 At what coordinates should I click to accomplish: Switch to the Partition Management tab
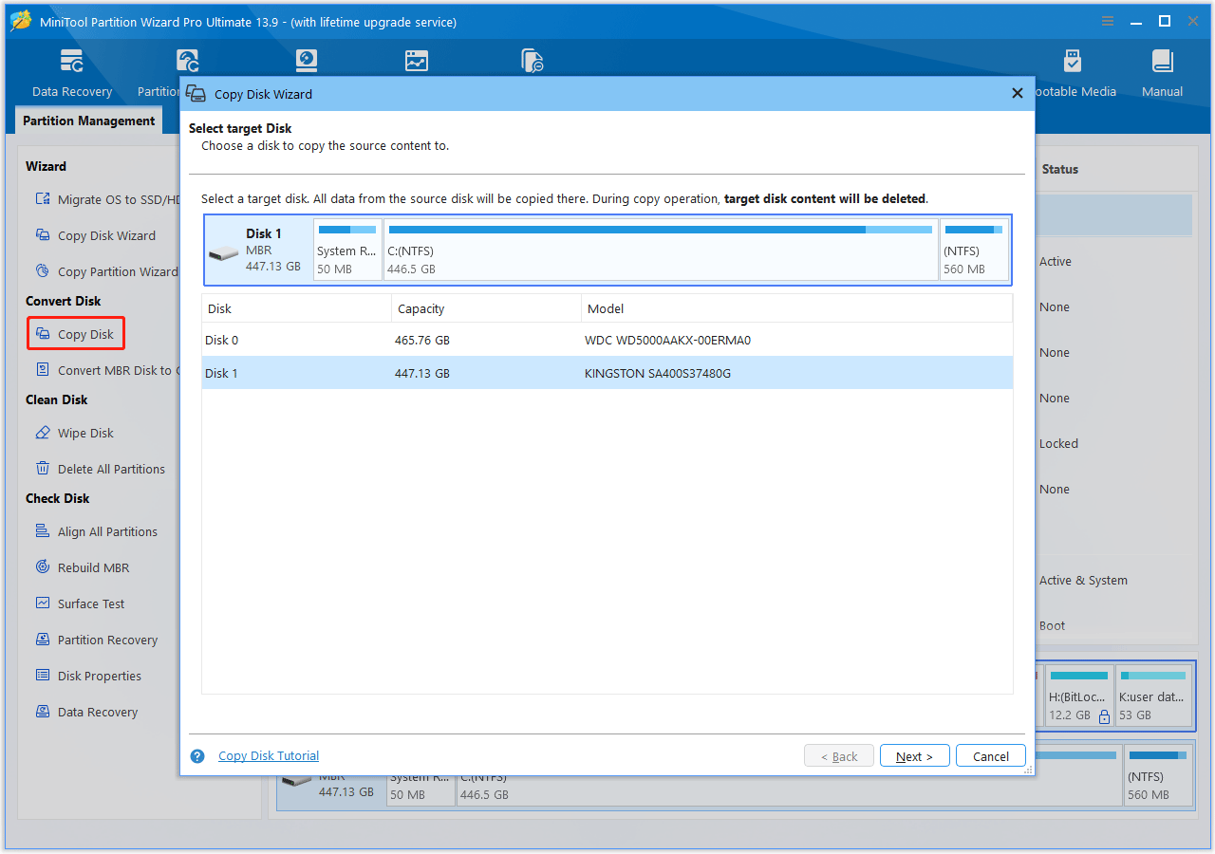click(x=89, y=121)
